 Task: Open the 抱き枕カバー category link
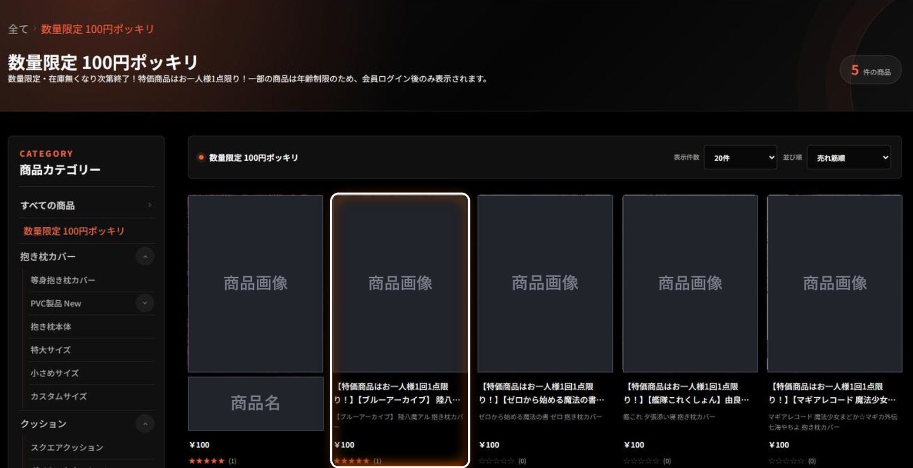click(x=48, y=257)
